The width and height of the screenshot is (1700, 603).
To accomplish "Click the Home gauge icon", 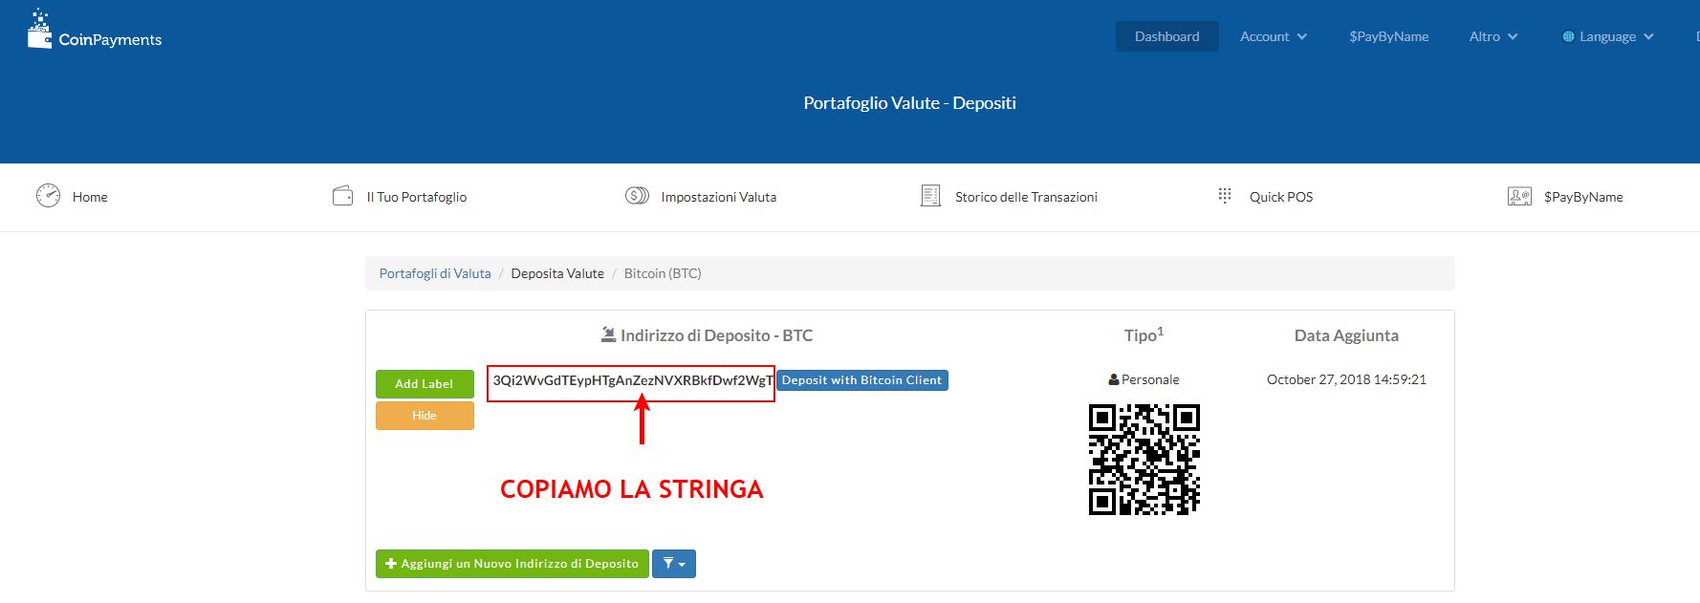I will tap(48, 196).
